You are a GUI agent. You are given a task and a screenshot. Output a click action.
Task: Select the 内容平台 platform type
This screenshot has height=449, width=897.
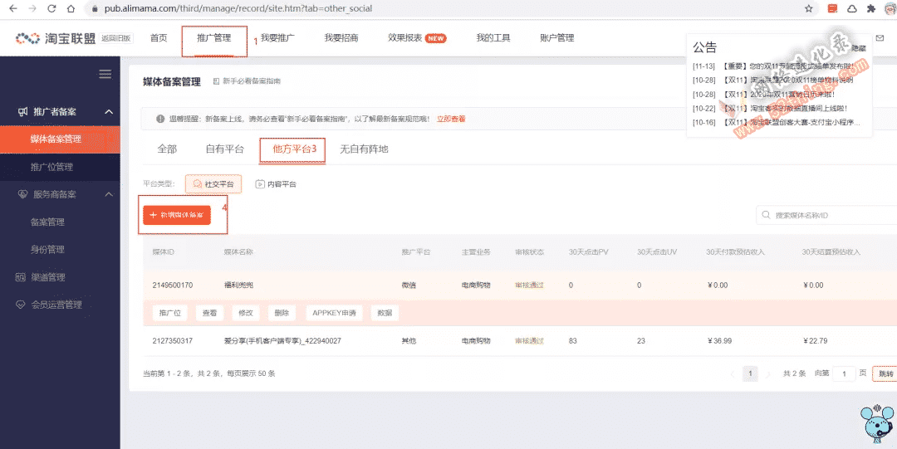pyautogui.click(x=276, y=184)
